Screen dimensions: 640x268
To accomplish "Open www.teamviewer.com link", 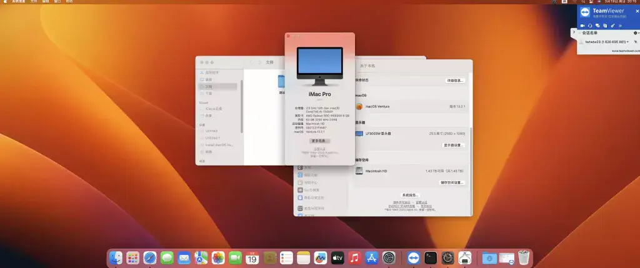I will [x=625, y=51].
